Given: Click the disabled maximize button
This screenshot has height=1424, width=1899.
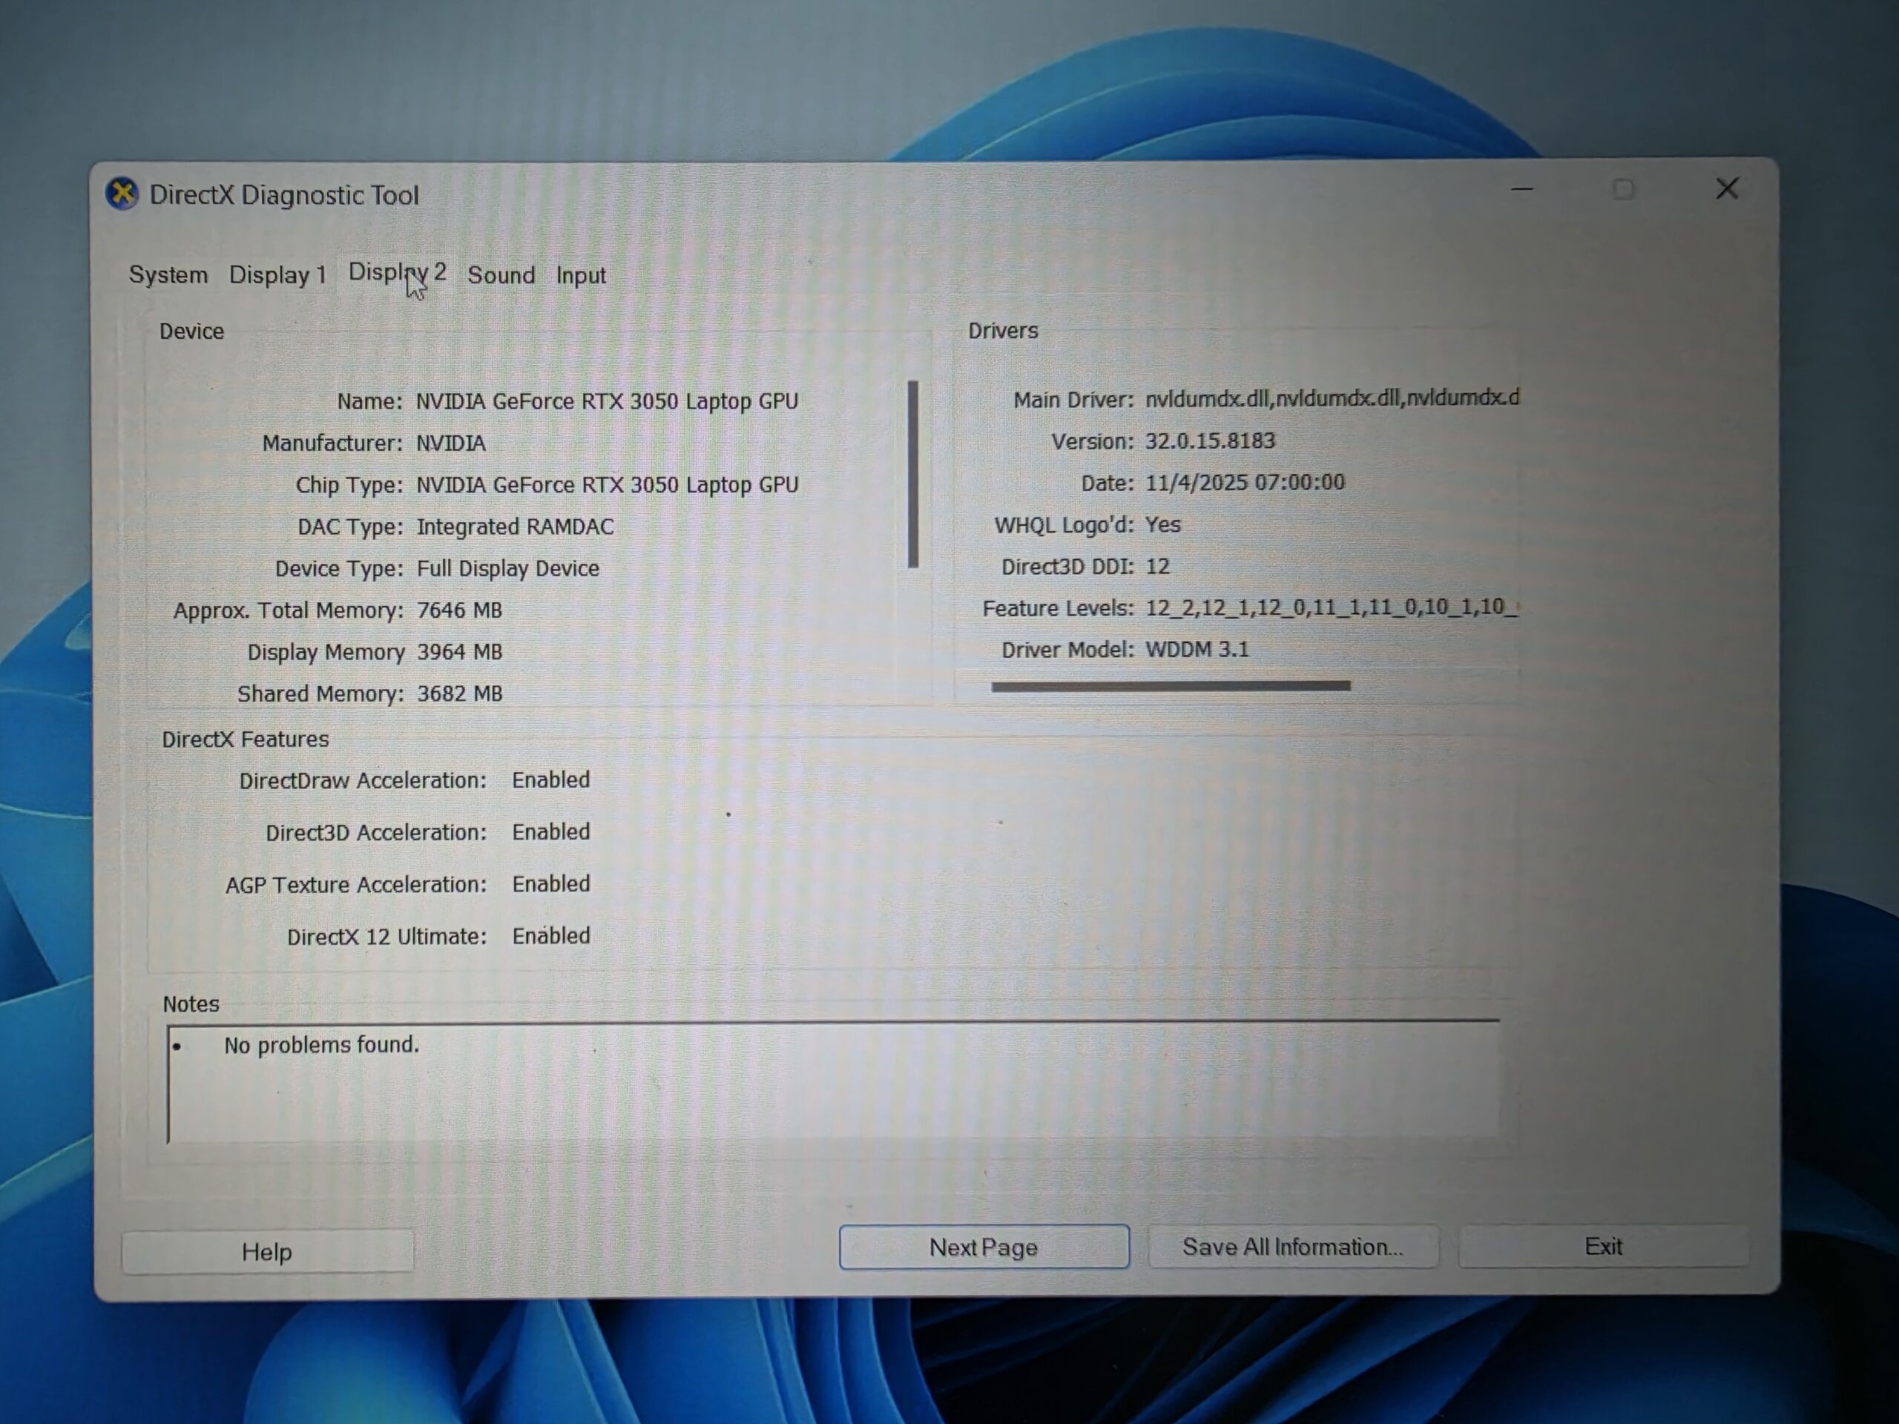Looking at the screenshot, I should 1622,189.
